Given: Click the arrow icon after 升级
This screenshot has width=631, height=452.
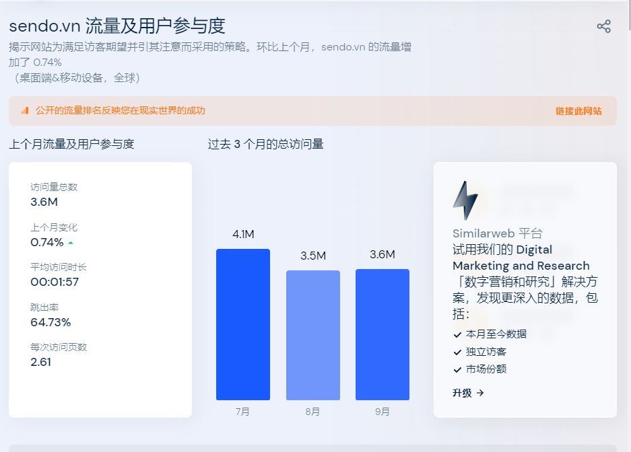Looking at the screenshot, I should point(480,394).
